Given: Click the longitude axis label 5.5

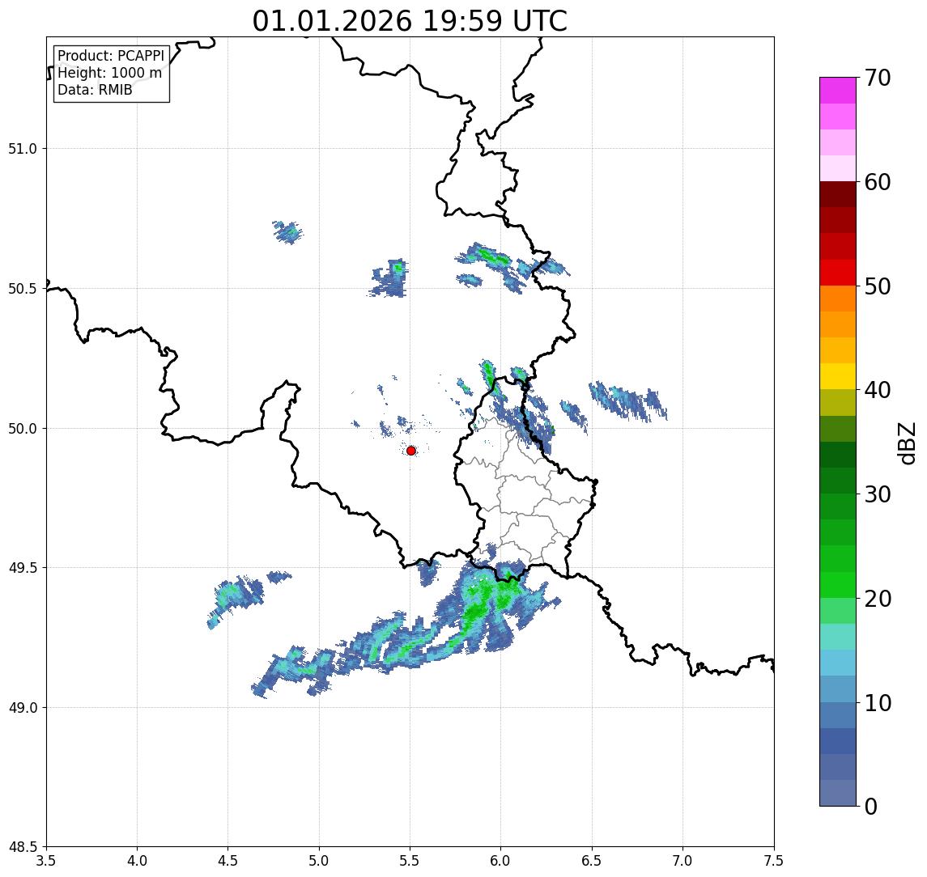Looking at the screenshot, I should 410,861.
